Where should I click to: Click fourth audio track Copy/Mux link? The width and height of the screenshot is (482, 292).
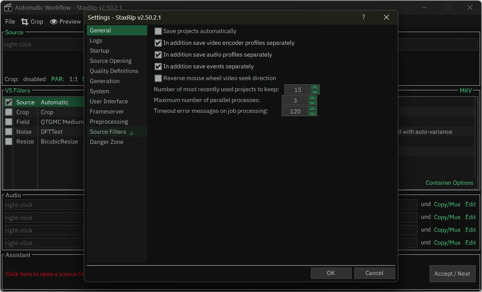click(x=447, y=243)
